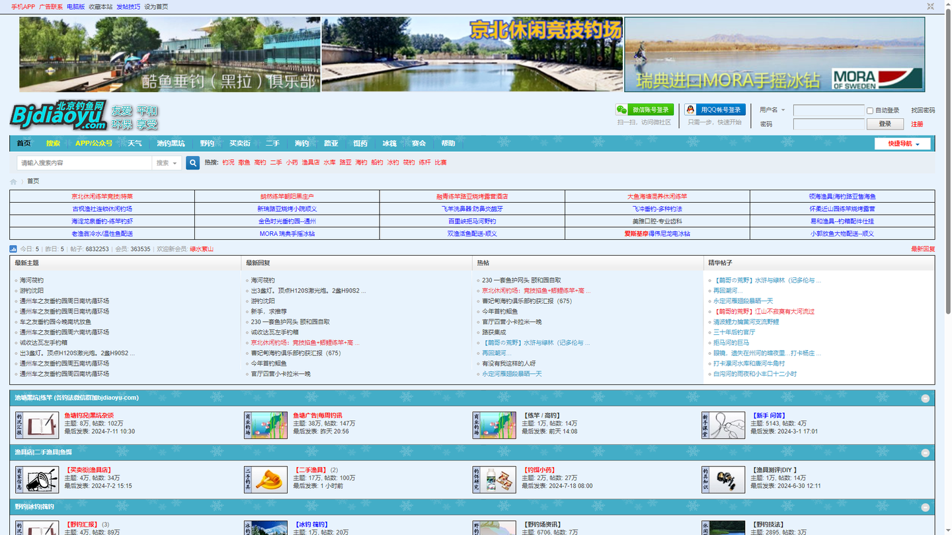This screenshot has width=952, height=535.
Task: Open the MORA 手摇冰钻 banner ad
Action: point(775,54)
